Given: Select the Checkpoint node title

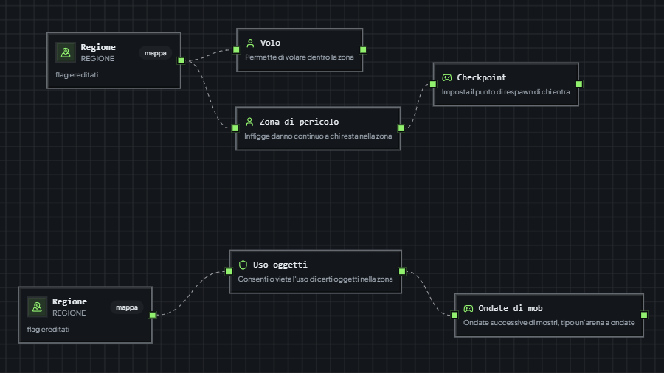Looking at the screenshot, I should click(482, 78).
